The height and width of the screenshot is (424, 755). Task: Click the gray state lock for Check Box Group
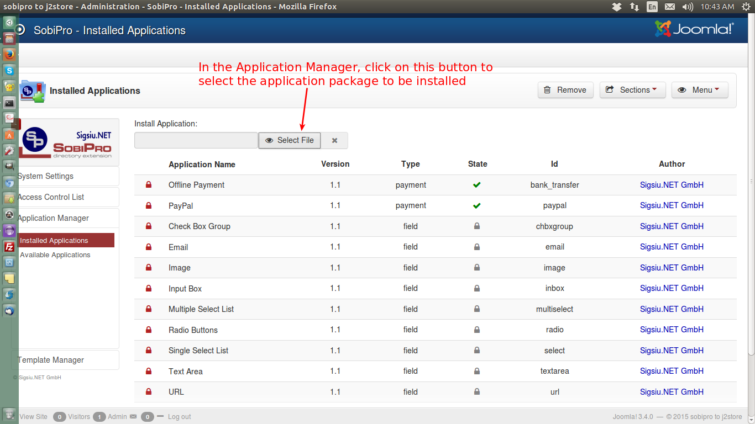(477, 226)
